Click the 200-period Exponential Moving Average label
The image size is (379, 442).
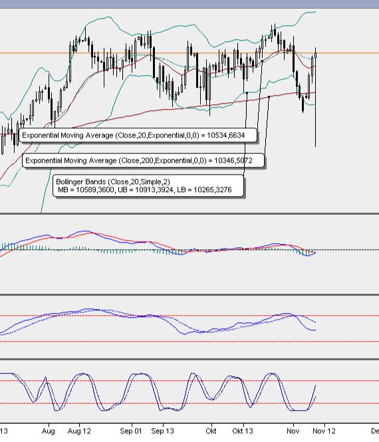pyautogui.click(x=143, y=161)
